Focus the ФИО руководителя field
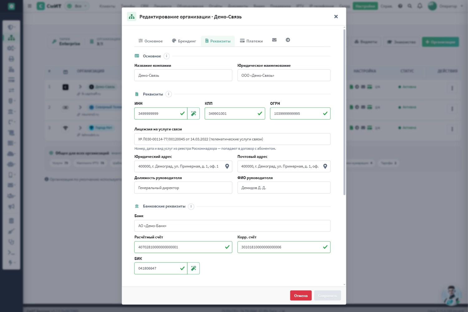 coord(284,188)
